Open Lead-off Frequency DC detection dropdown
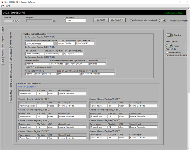The image size is (190, 150). coord(98,74)
